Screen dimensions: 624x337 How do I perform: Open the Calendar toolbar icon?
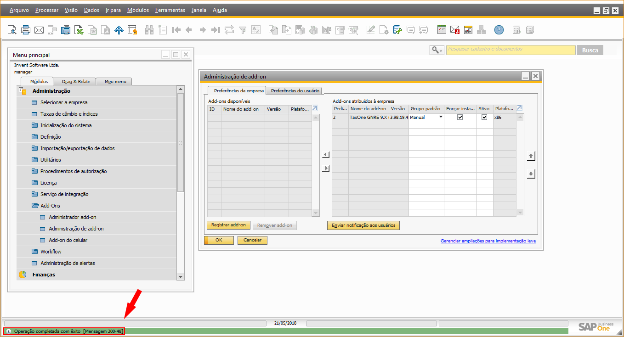point(468,30)
